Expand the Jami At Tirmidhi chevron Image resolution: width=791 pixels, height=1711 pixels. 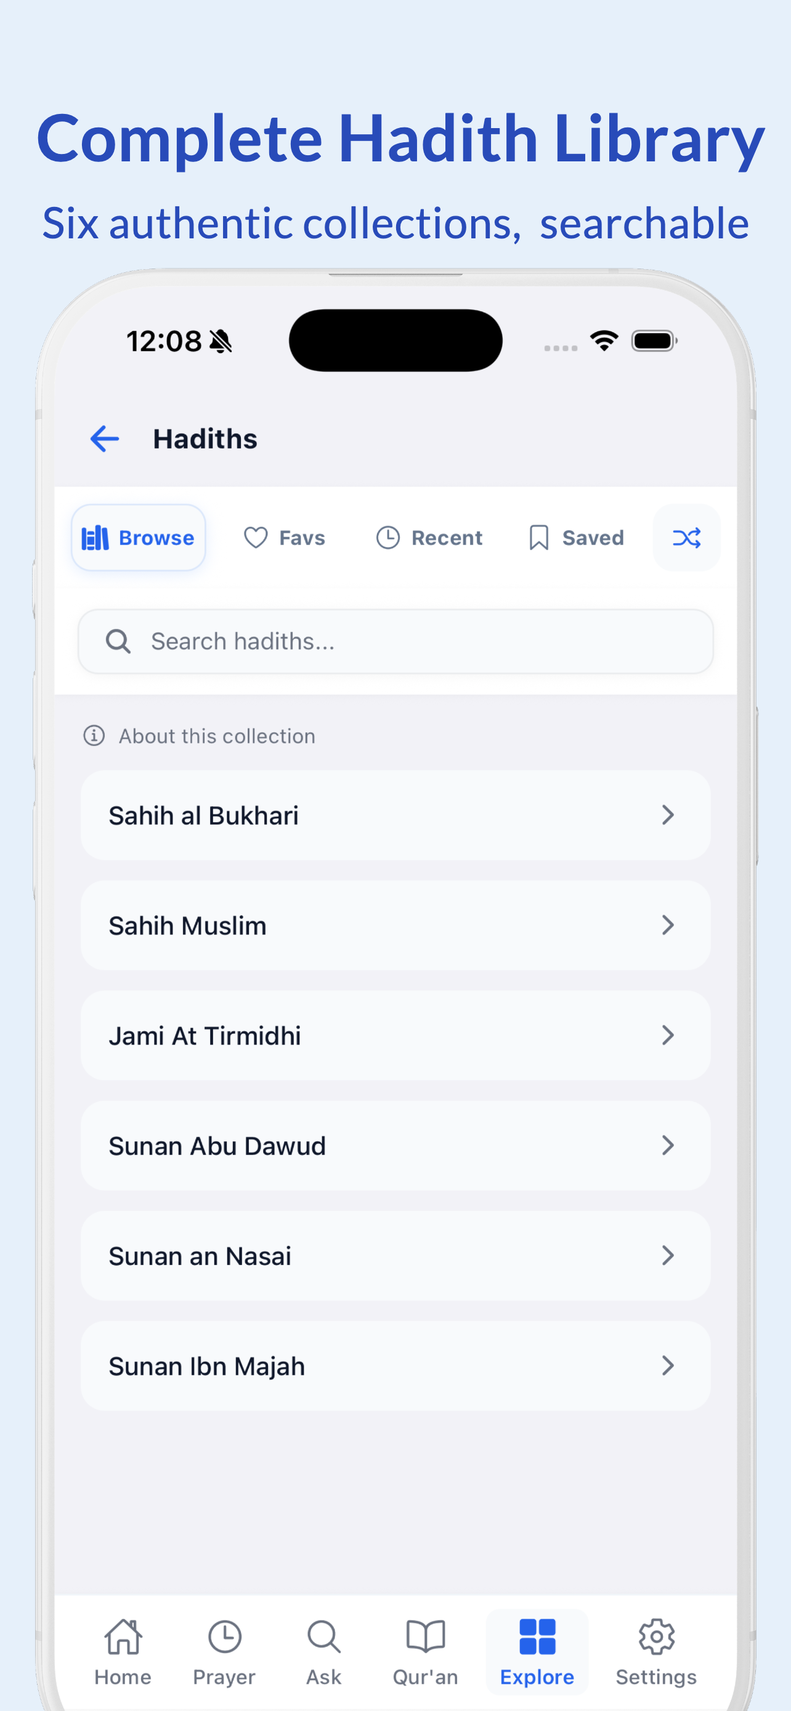coord(668,1035)
